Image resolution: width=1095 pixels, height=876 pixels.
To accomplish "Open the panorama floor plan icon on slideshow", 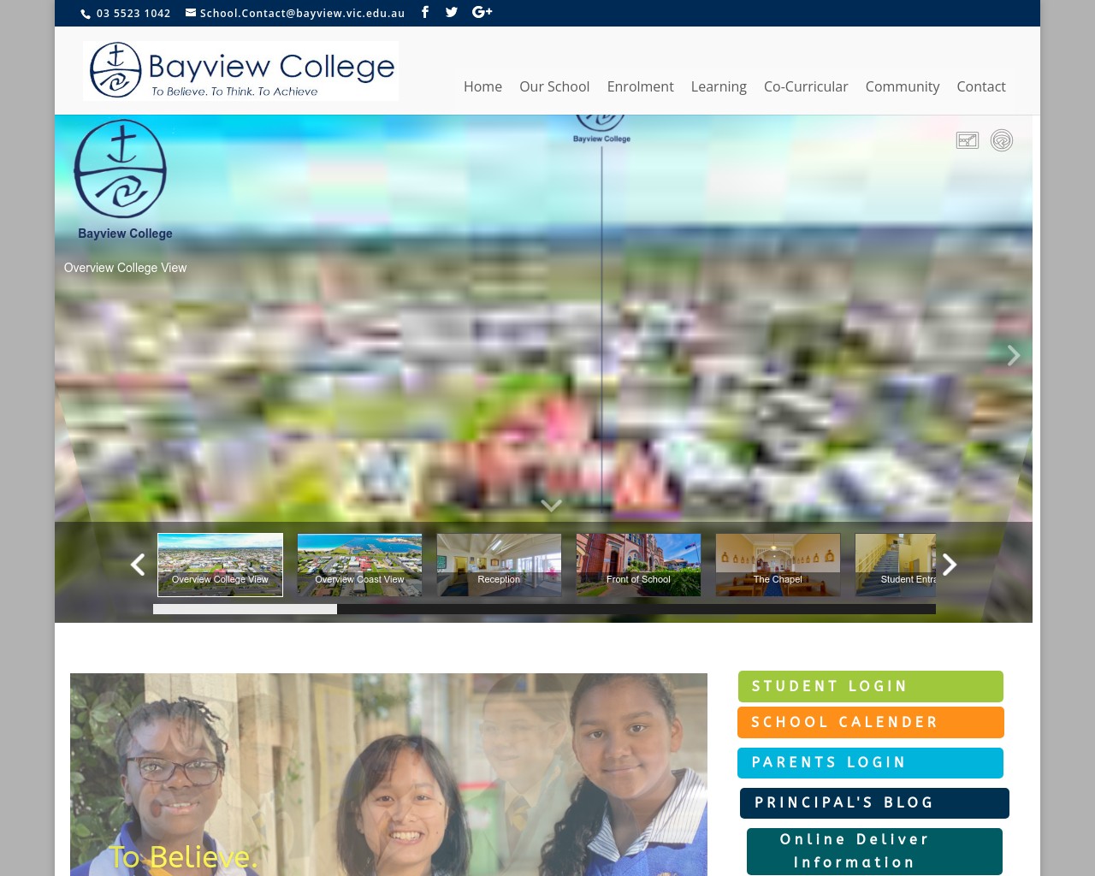I will pyautogui.click(x=968, y=140).
